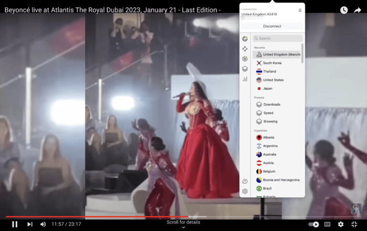Open the Meshnet icon in VPN sidebar

click(x=245, y=49)
